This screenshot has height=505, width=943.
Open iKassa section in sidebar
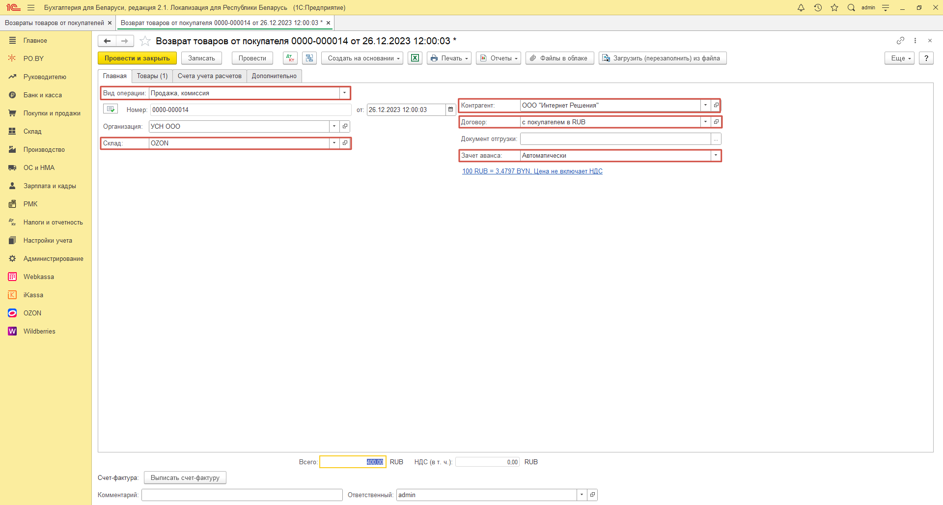tap(33, 295)
